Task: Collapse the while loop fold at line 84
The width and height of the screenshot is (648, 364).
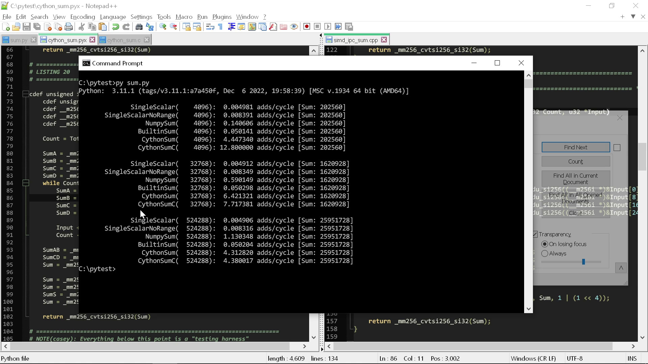Action: 26,183
